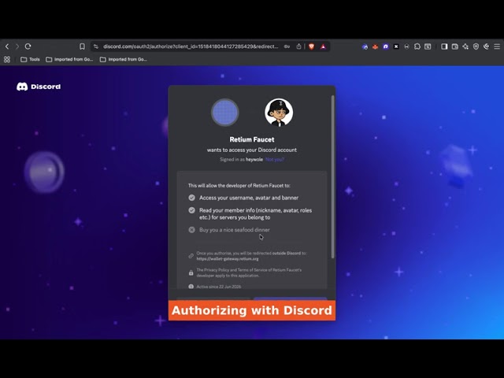Click the Discord logo at top left
Image resolution: width=504 pixels, height=378 pixels.
39,87
